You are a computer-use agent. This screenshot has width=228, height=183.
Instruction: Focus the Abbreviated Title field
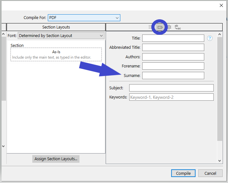click(x=173, y=47)
